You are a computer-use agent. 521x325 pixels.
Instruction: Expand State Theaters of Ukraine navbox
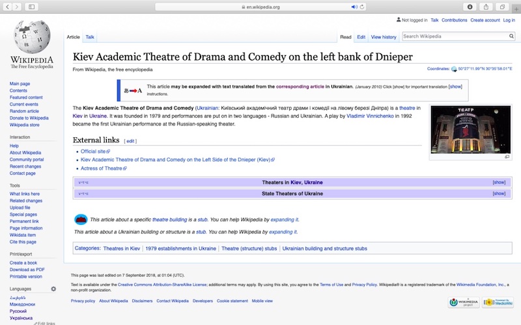(499, 193)
